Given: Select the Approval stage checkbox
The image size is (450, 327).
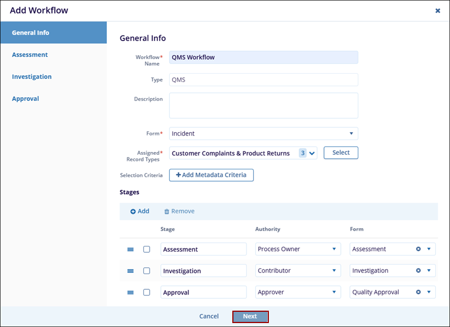Looking at the screenshot, I should 147,293.
